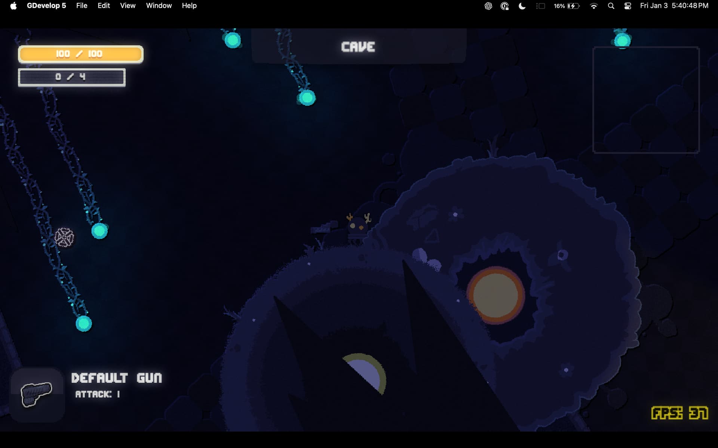The width and height of the screenshot is (718, 448).
Task: Click the CAVE level title banner
Action: click(x=359, y=46)
